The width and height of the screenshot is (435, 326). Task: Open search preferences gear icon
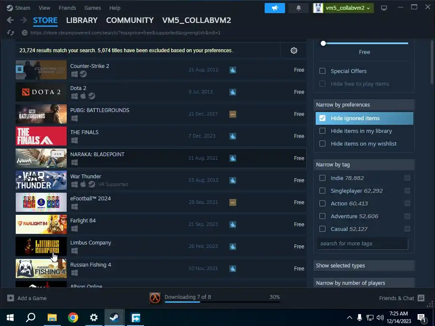(294, 51)
